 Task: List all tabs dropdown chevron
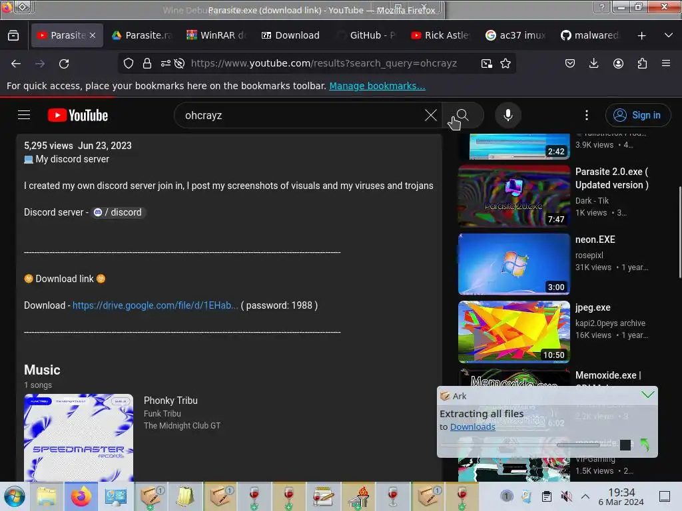pyautogui.click(x=669, y=35)
